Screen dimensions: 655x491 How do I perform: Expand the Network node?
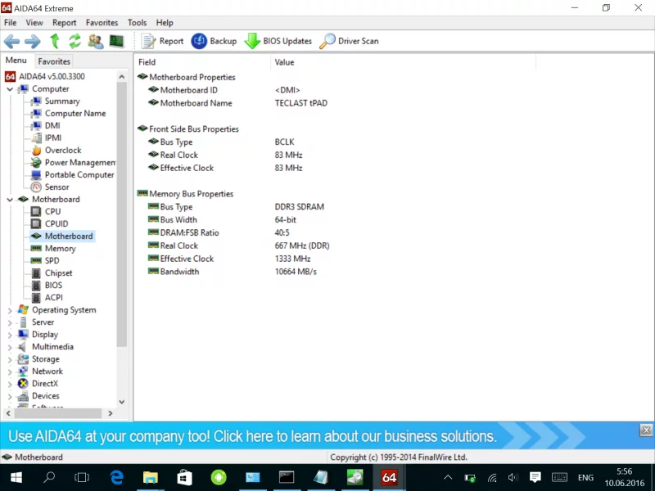pyautogui.click(x=10, y=372)
